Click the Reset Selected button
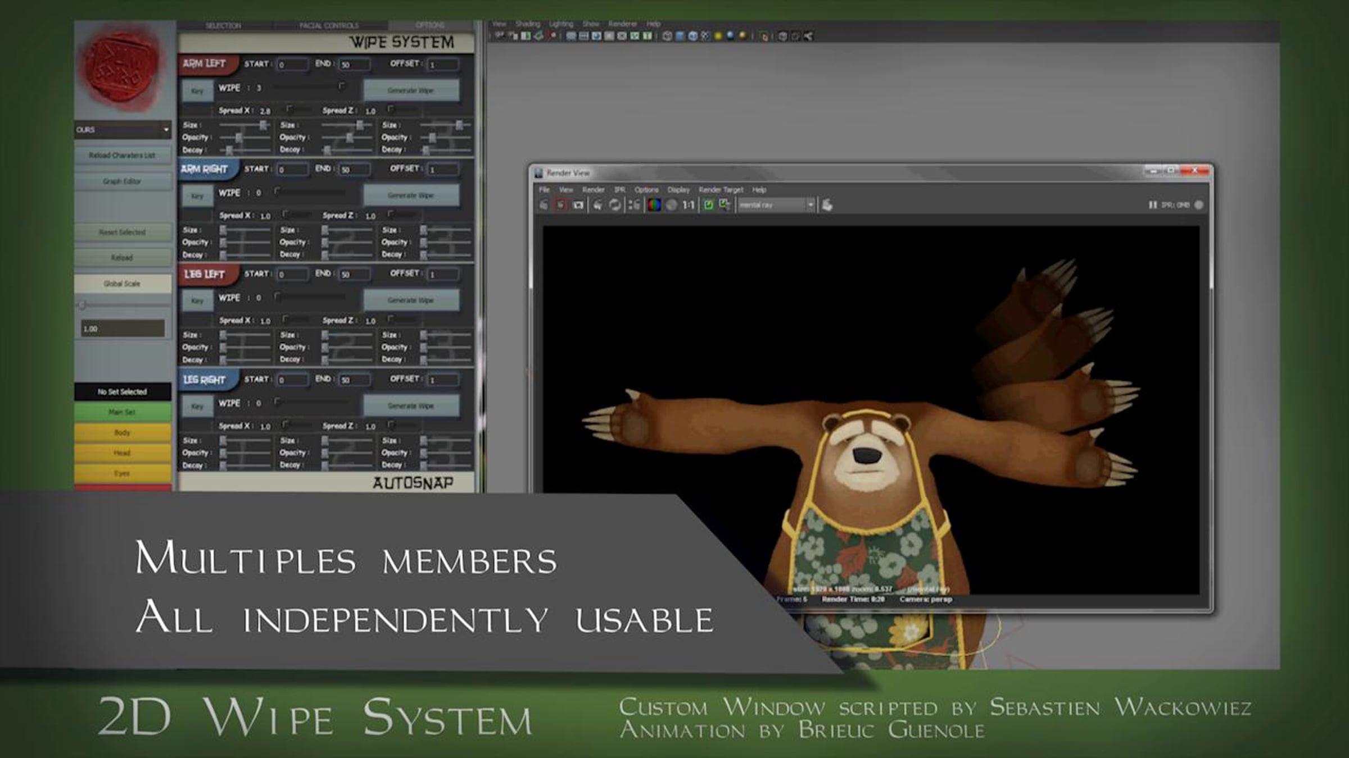 tap(123, 232)
